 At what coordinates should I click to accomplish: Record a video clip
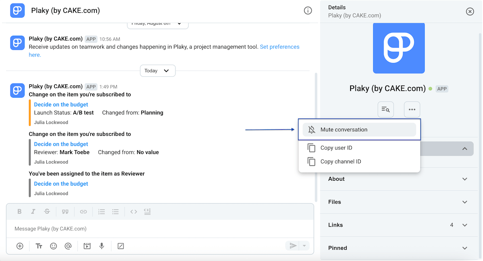(x=87, y=246)
